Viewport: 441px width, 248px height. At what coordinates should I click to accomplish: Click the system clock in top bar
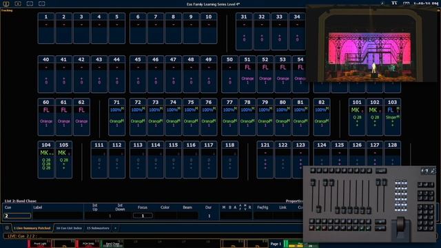point(426,3)
